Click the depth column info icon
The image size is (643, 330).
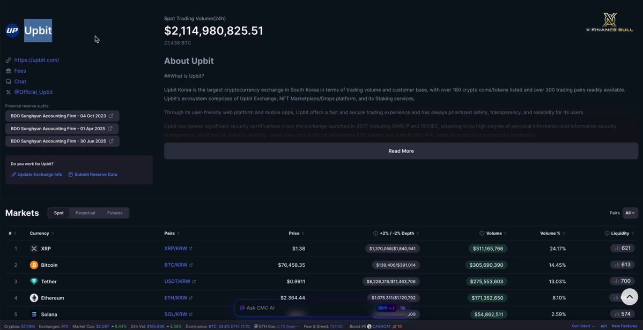(375, 234)
